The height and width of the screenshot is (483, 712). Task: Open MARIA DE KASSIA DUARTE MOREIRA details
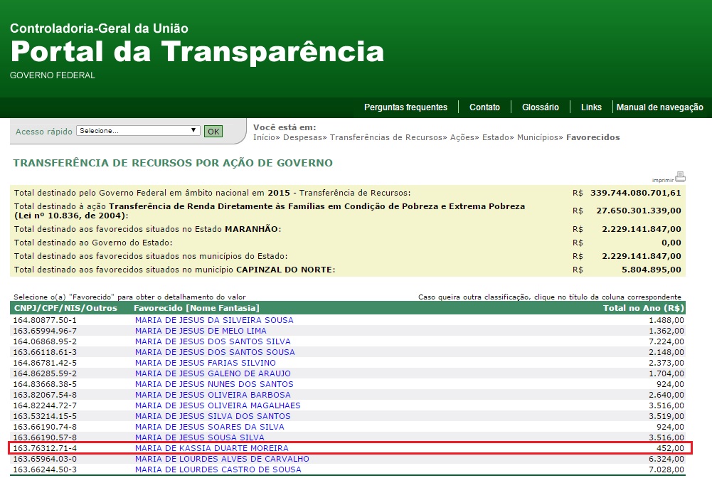(211, 448)
